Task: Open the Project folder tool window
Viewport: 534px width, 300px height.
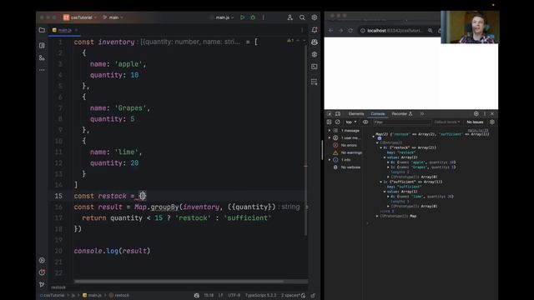Action: (x=42, y=30)
